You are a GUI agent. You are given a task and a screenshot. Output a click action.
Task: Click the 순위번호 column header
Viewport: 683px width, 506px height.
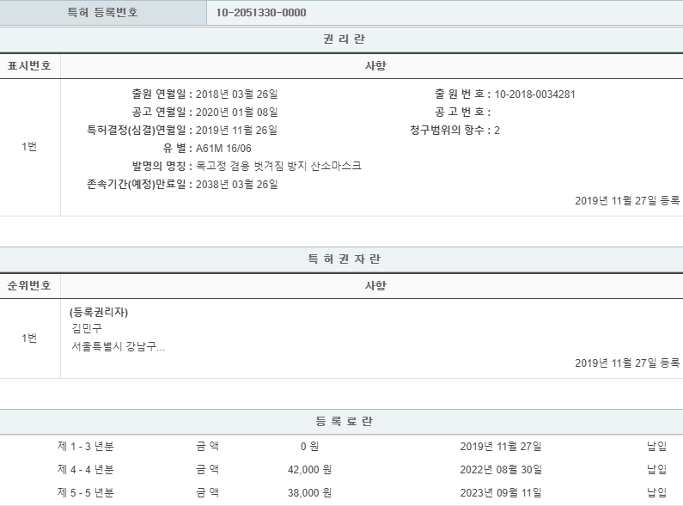[29, 286]
